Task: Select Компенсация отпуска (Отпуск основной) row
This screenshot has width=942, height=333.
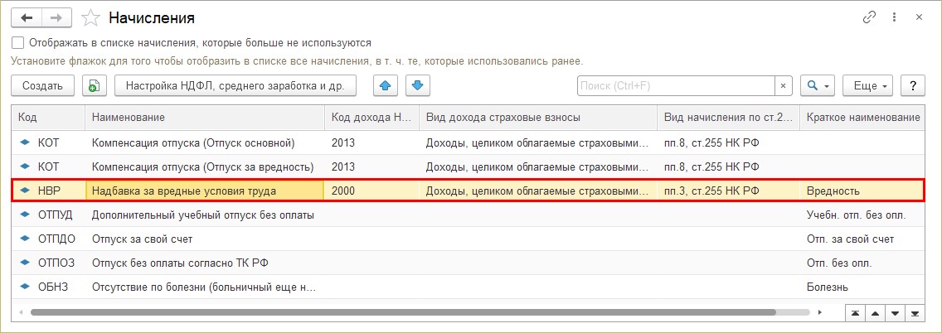Action: point(469,142)
